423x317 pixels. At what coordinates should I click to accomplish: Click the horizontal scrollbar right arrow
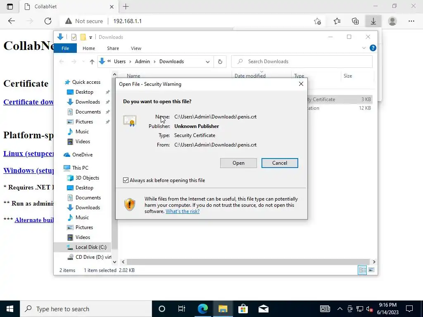[374, 262]
